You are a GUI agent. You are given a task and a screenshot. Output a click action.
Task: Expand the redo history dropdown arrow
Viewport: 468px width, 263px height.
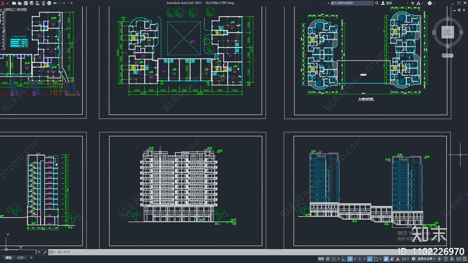pyautogui.click(x=68, y=3)
